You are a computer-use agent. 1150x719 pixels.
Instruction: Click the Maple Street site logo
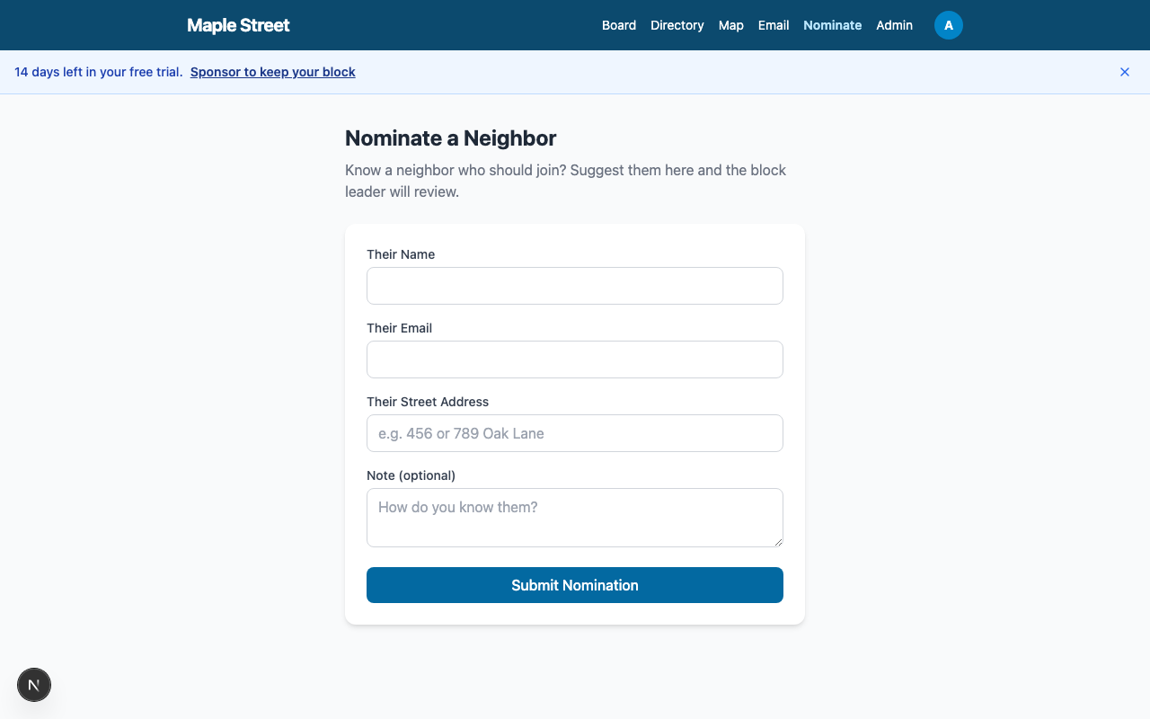point(238,25)
